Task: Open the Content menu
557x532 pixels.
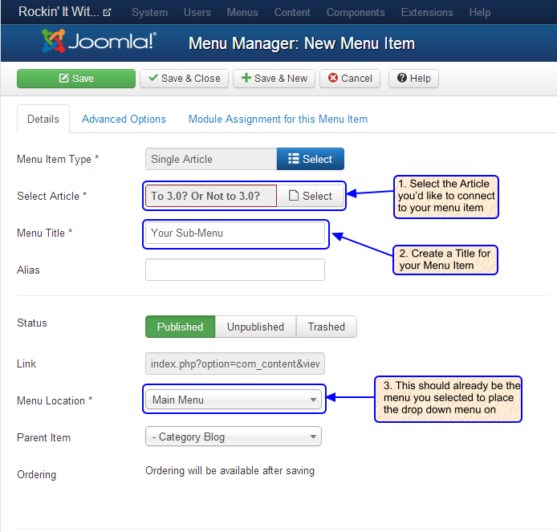Action: [x=292, y=12]
